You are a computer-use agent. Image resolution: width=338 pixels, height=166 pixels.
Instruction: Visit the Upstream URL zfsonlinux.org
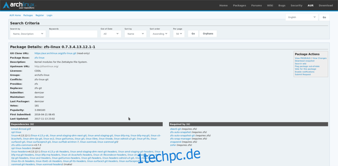(46, 66)
